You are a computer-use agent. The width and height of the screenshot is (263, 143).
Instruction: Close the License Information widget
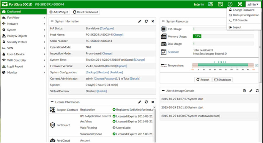pyautogui.click(x=153, y=102)
